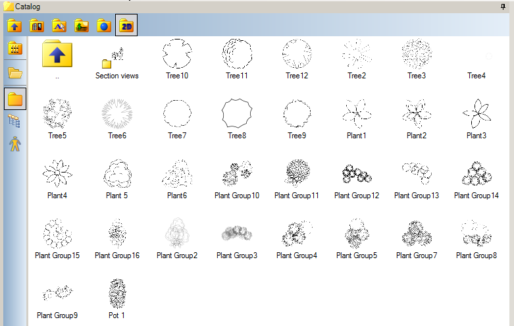
Task: Select the Plant 5 symbol
Action: pyautogui.click(x=117, y=173)
